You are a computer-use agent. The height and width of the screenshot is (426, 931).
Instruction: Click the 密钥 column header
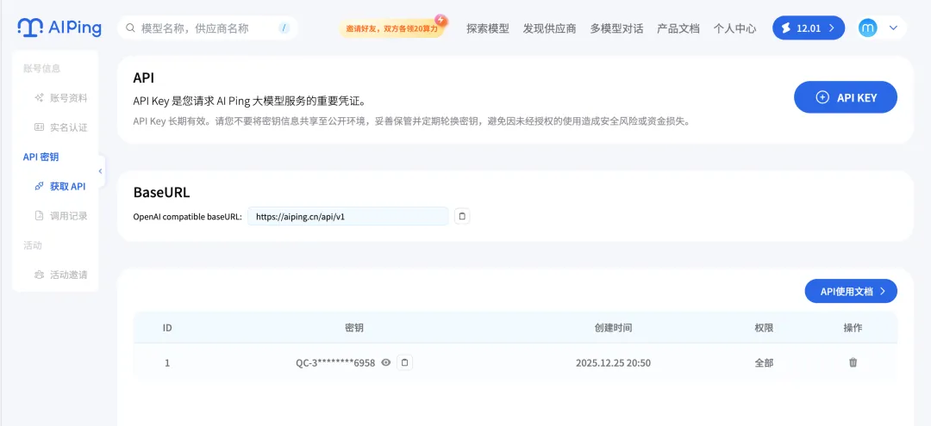(354, 328)
